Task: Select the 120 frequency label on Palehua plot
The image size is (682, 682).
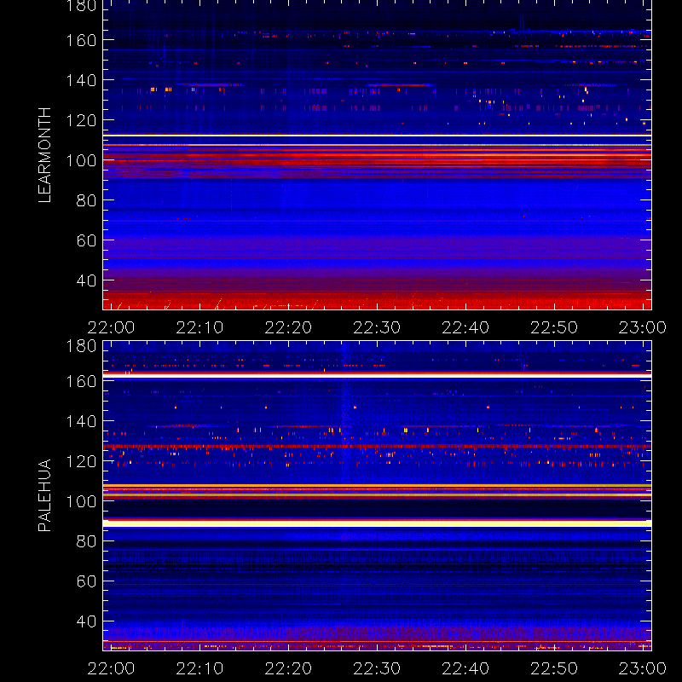Action: (x=81, y=461)
